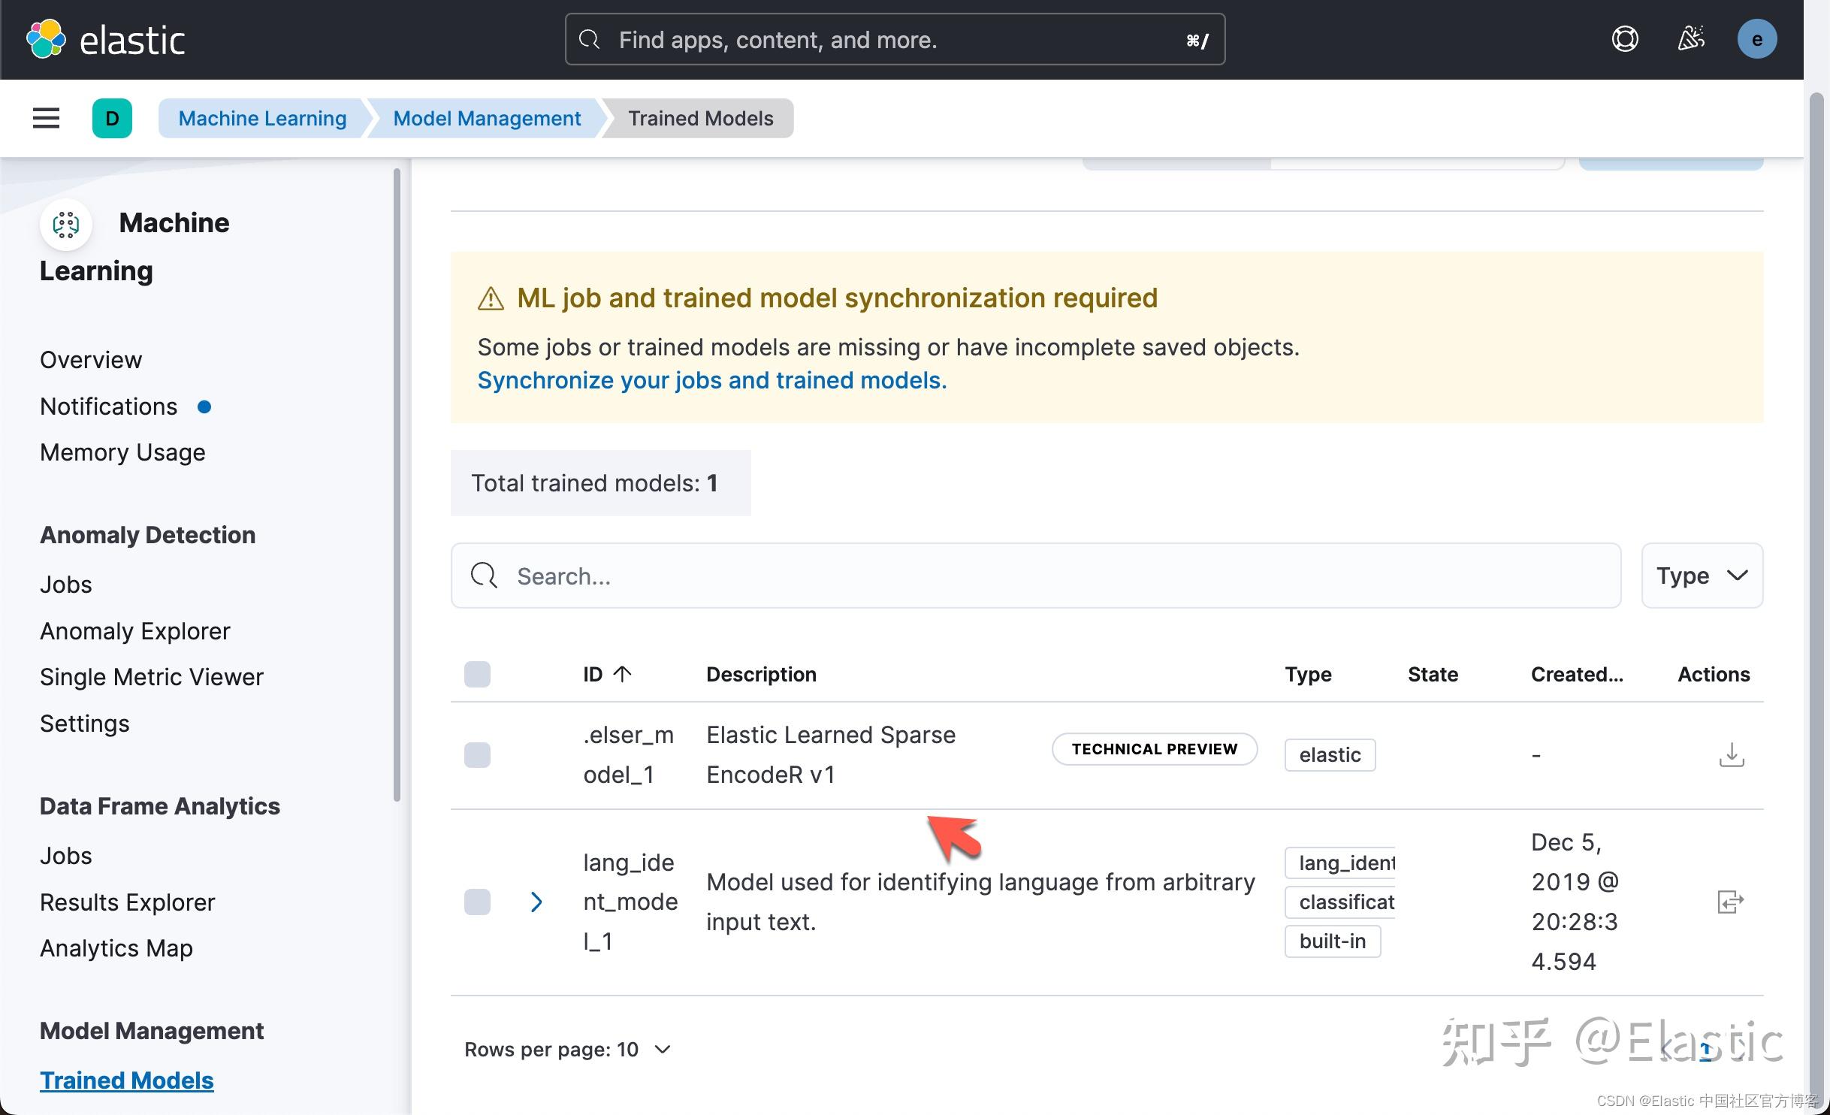The height and width of the screenshot is (1115, 1830).
Task: Open test model action for lang_ident_model_1
Action: point(1731,902)
